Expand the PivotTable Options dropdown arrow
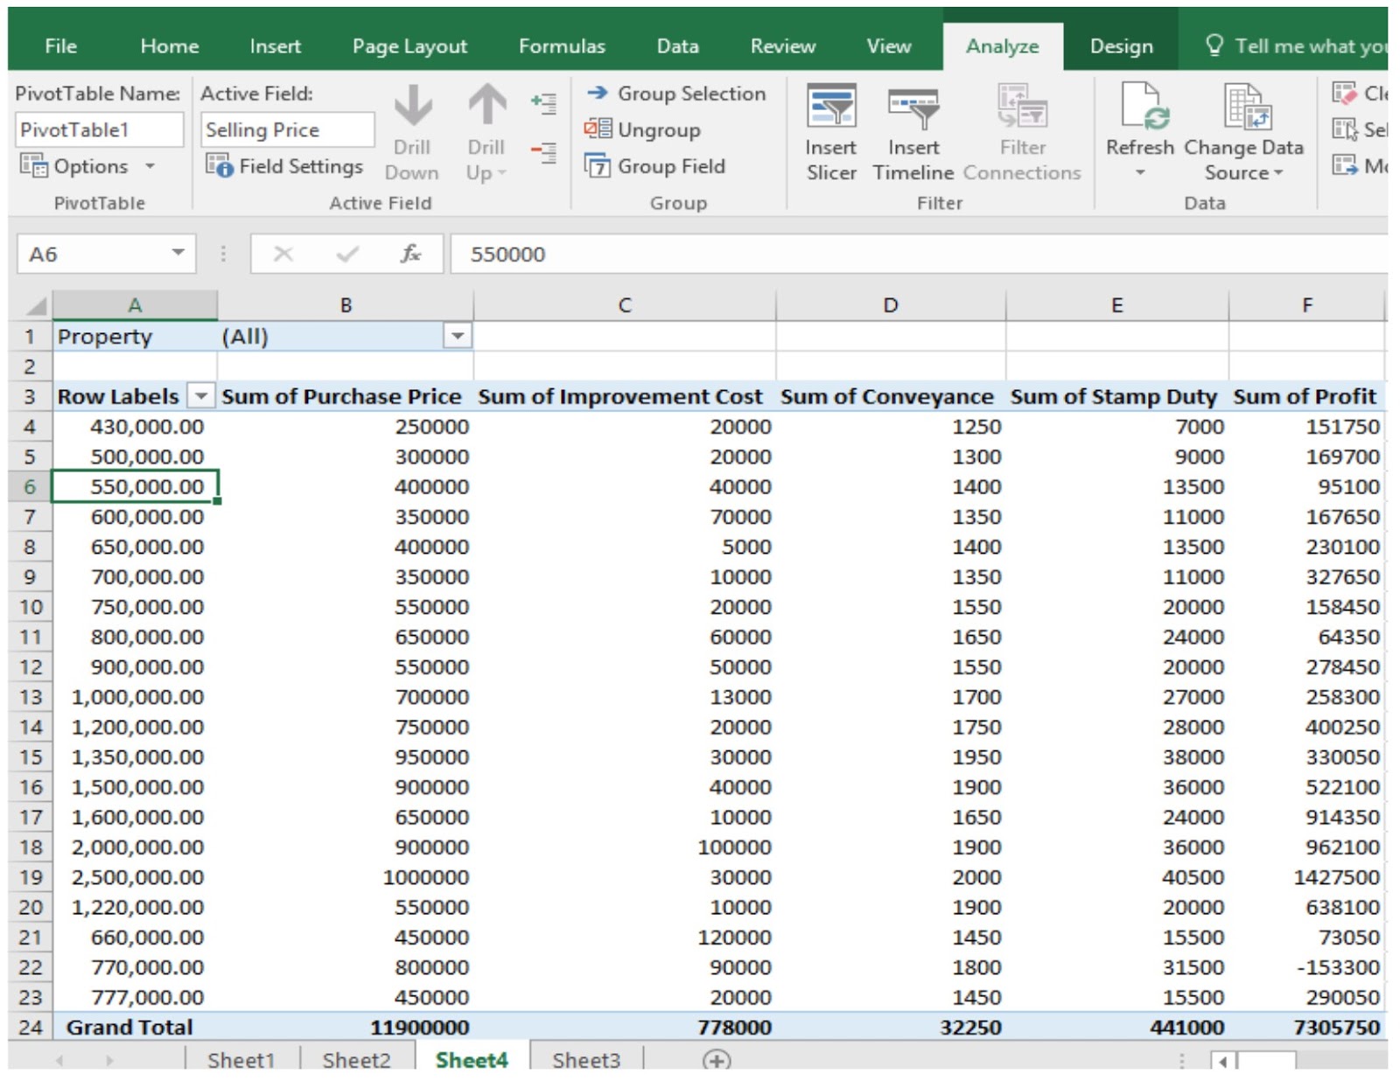Viewport: 1400px width, 1081px height. click(x=150, y=166)
